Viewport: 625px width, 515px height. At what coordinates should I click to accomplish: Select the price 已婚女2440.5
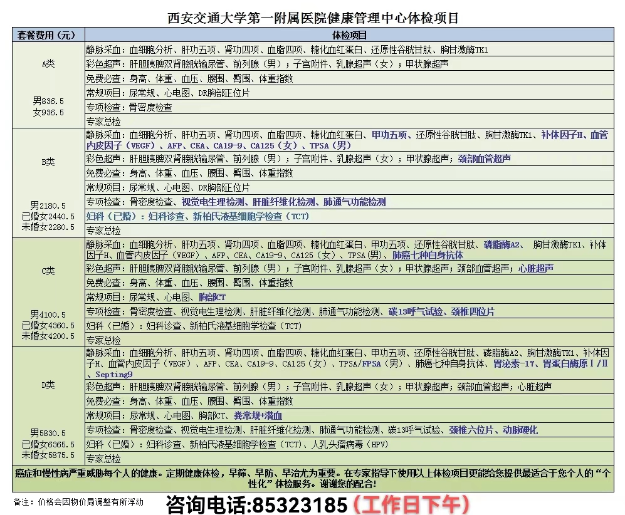click(x=48, y=216)
